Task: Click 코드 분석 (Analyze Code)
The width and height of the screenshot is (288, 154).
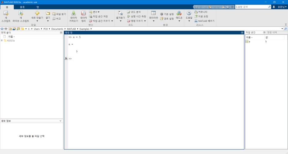Action: tap(134, 12)
